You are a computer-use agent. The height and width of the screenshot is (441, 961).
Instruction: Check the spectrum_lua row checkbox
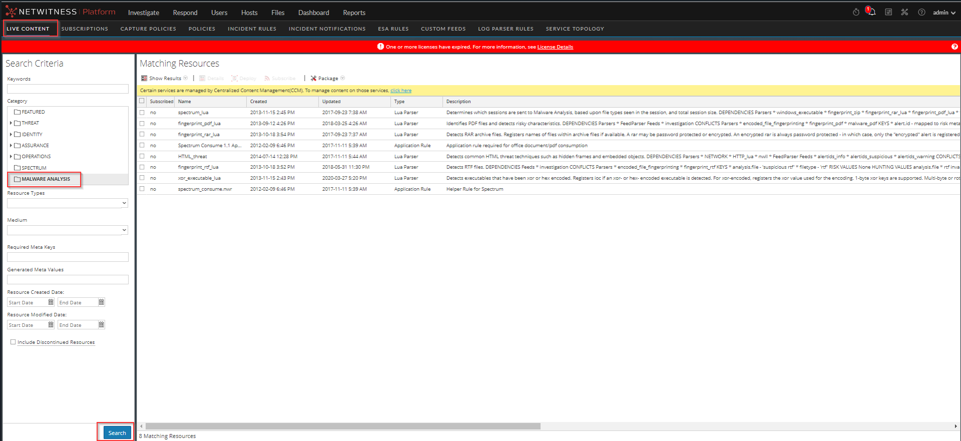coord(142,113)
